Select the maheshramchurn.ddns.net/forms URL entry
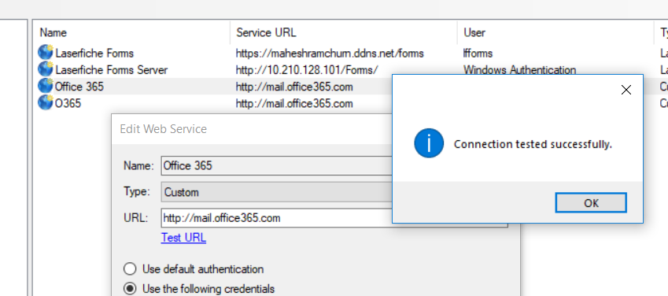 330,54
